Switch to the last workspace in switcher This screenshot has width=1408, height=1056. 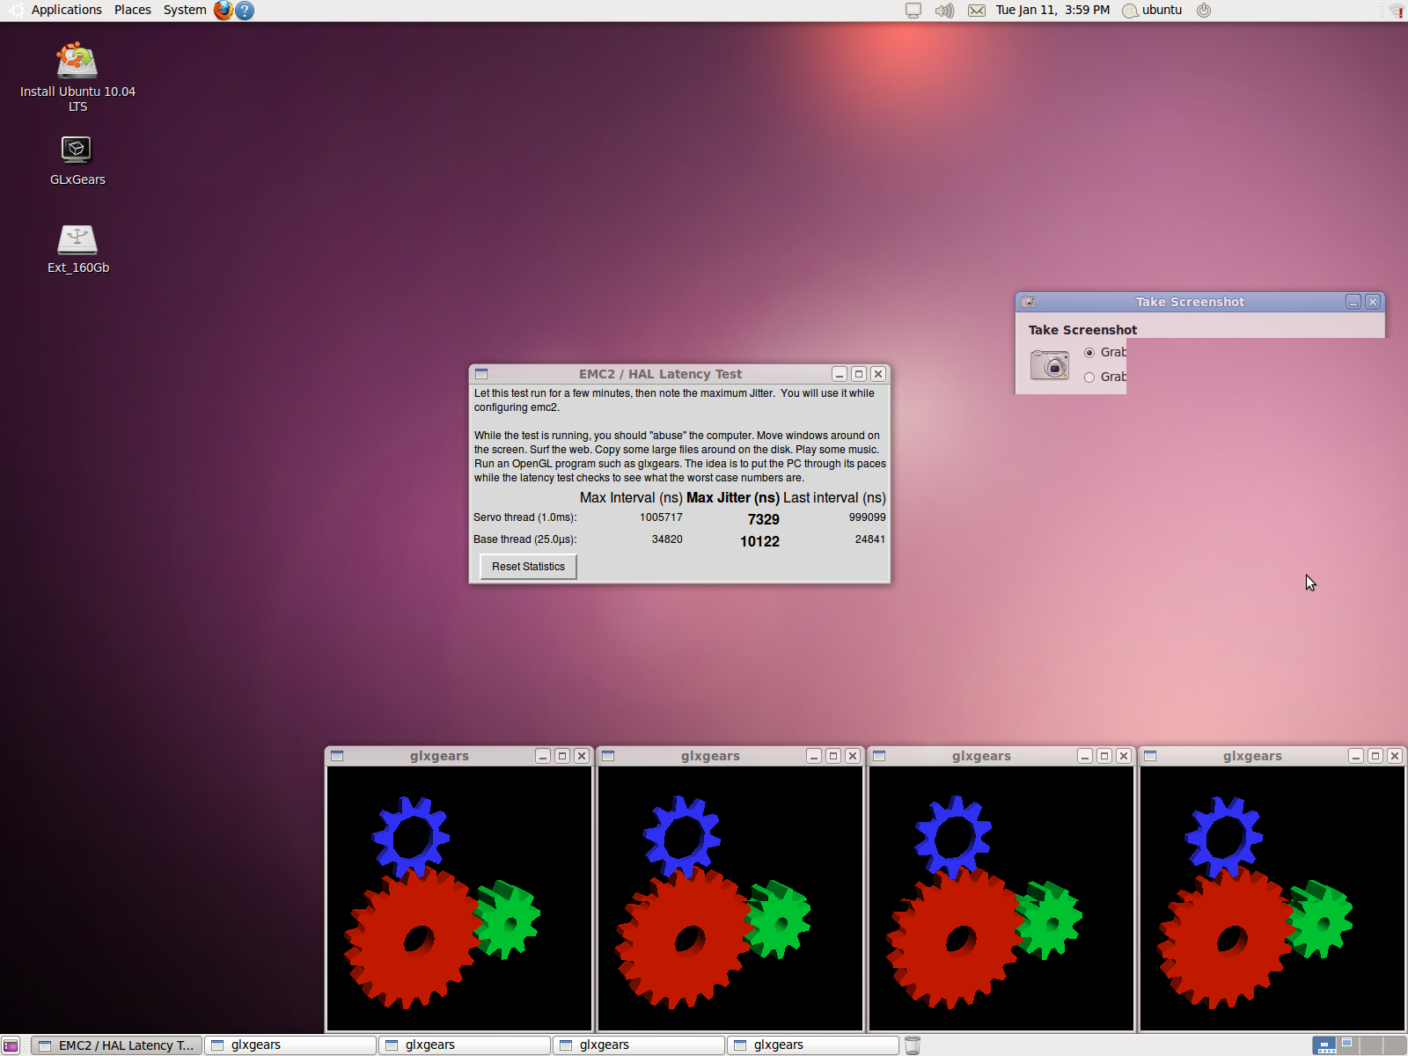tap(1395, 1045)
